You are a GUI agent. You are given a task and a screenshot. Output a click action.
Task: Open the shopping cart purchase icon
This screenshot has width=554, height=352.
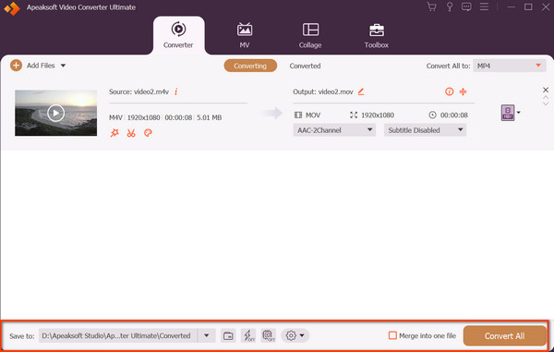tap(431, 6)
